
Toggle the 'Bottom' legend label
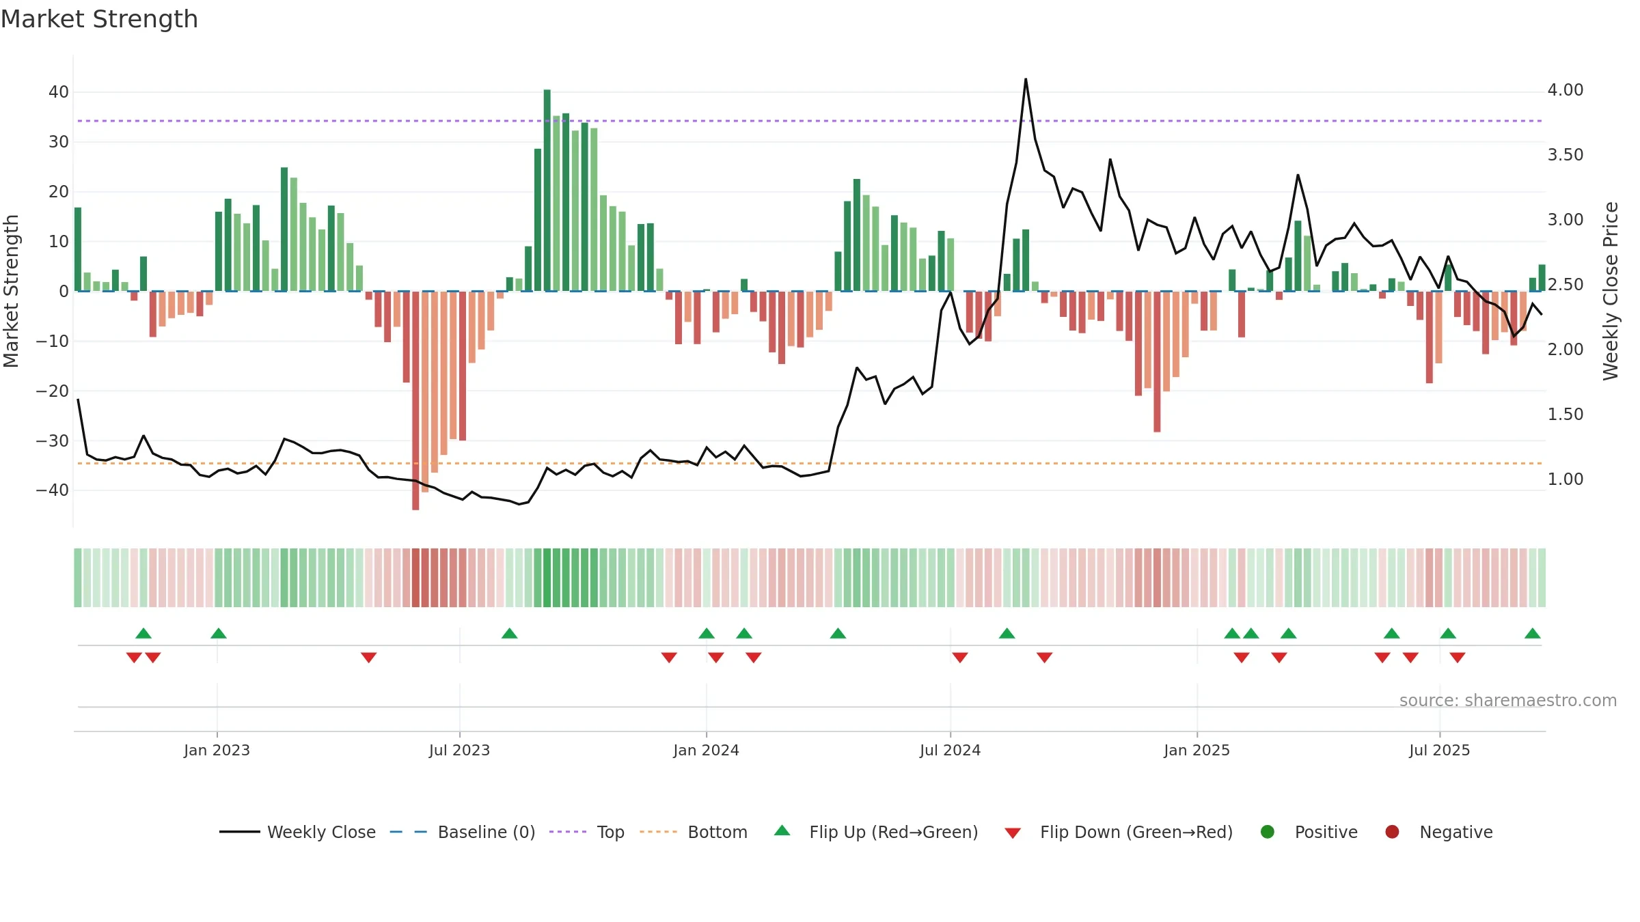717,832
